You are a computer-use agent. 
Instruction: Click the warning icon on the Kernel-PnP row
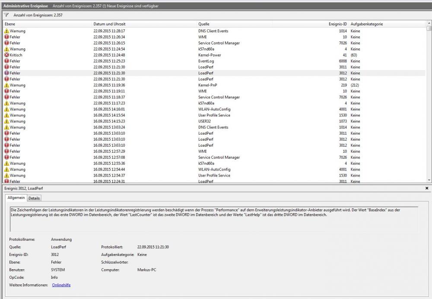tap(6, 85)
